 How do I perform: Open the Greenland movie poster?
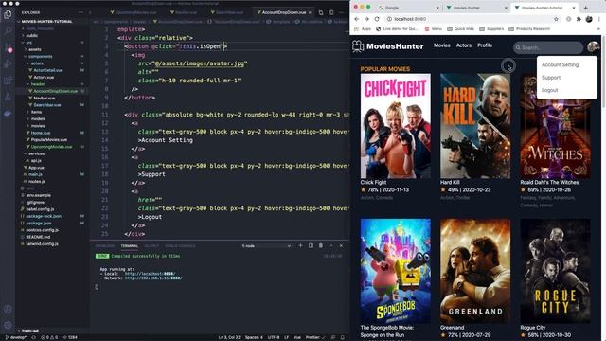pos(475,271)
